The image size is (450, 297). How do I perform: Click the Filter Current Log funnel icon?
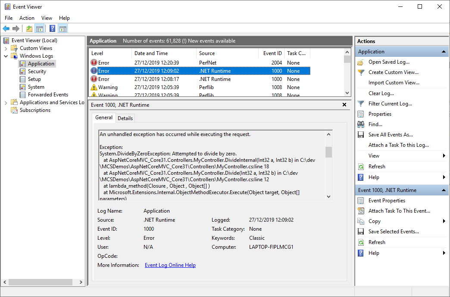361,104
